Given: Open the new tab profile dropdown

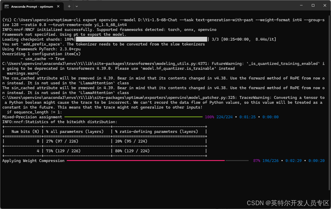Looking at the screenshot, I should 76,6.
